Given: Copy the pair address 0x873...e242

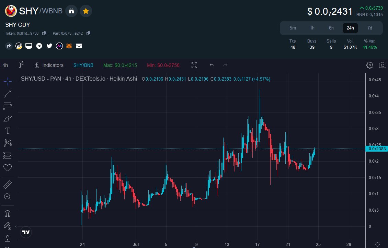Looking at the screenshot, I should [88, 33].
